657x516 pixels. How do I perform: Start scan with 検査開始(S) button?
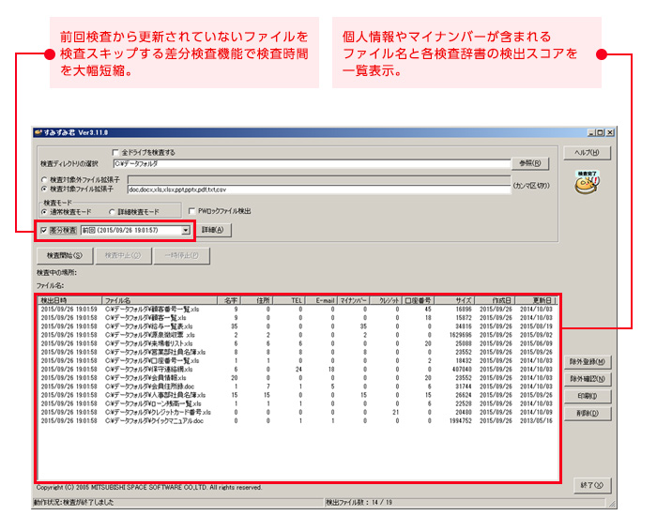click(x=65, y=255)
